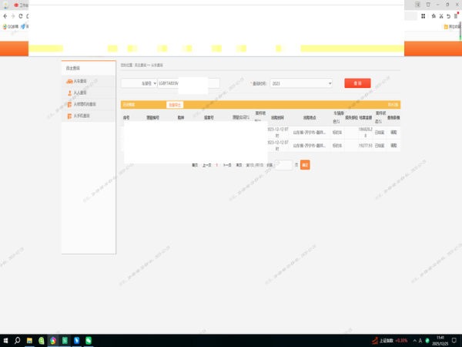The width and height of the screenshot is (462, 347).
Task: Open the Windows Start menu
Action: click(6, 340)
